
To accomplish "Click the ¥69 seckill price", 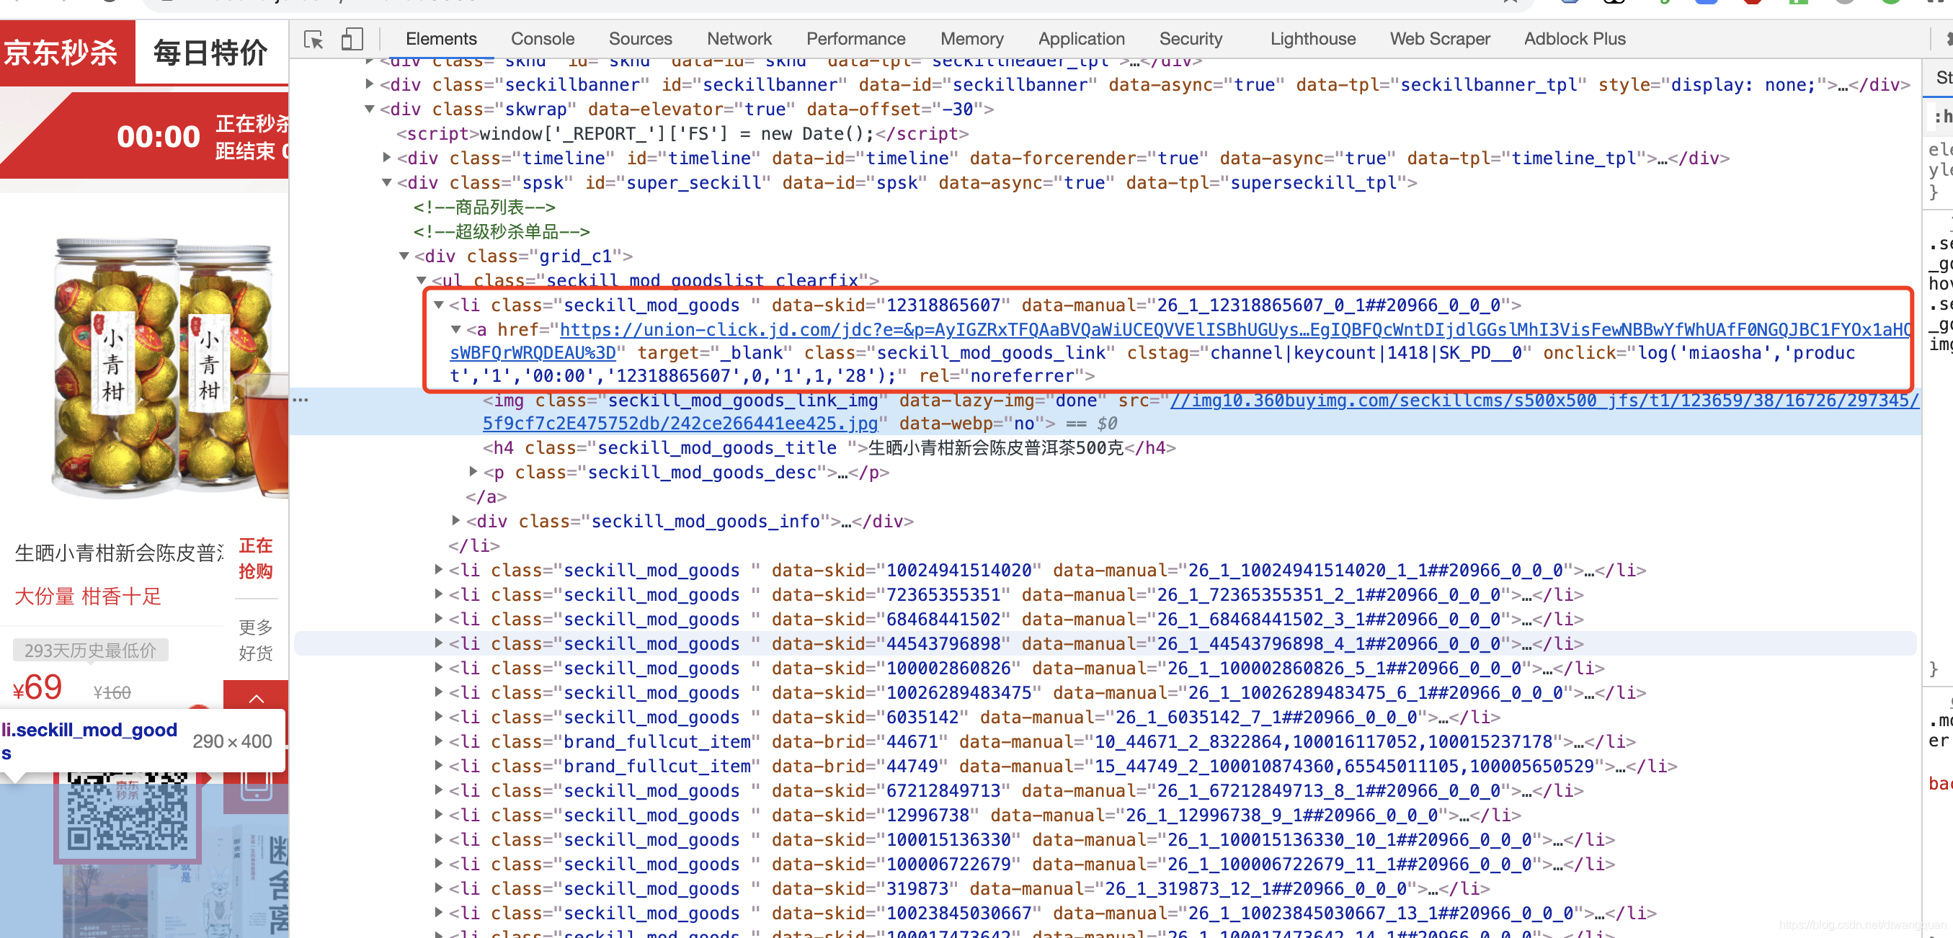I will pos(38,688).
